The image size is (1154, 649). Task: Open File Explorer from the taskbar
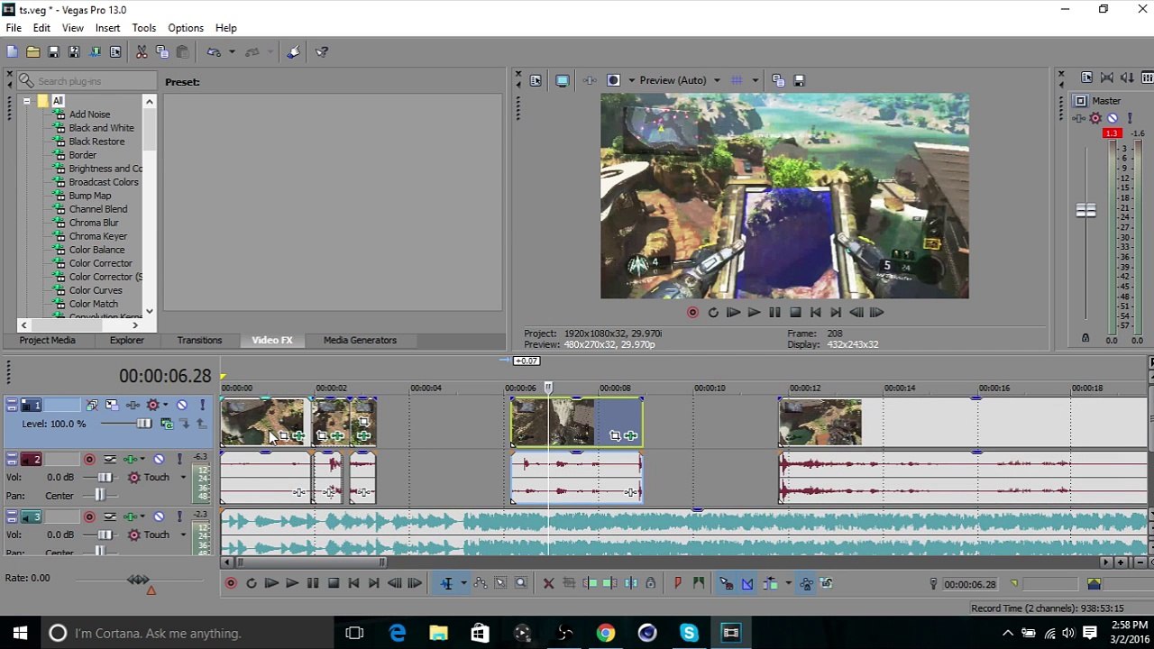pos(438,633)
